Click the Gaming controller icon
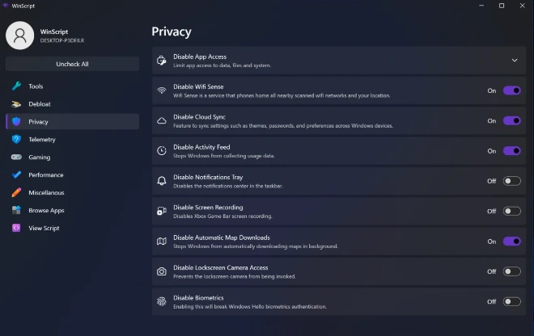This screenshot has width=534, height=336. click(16, 157)
